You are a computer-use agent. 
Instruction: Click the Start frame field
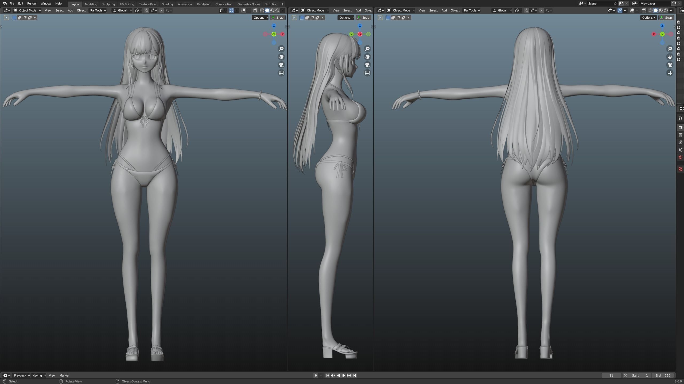(640, 375)
